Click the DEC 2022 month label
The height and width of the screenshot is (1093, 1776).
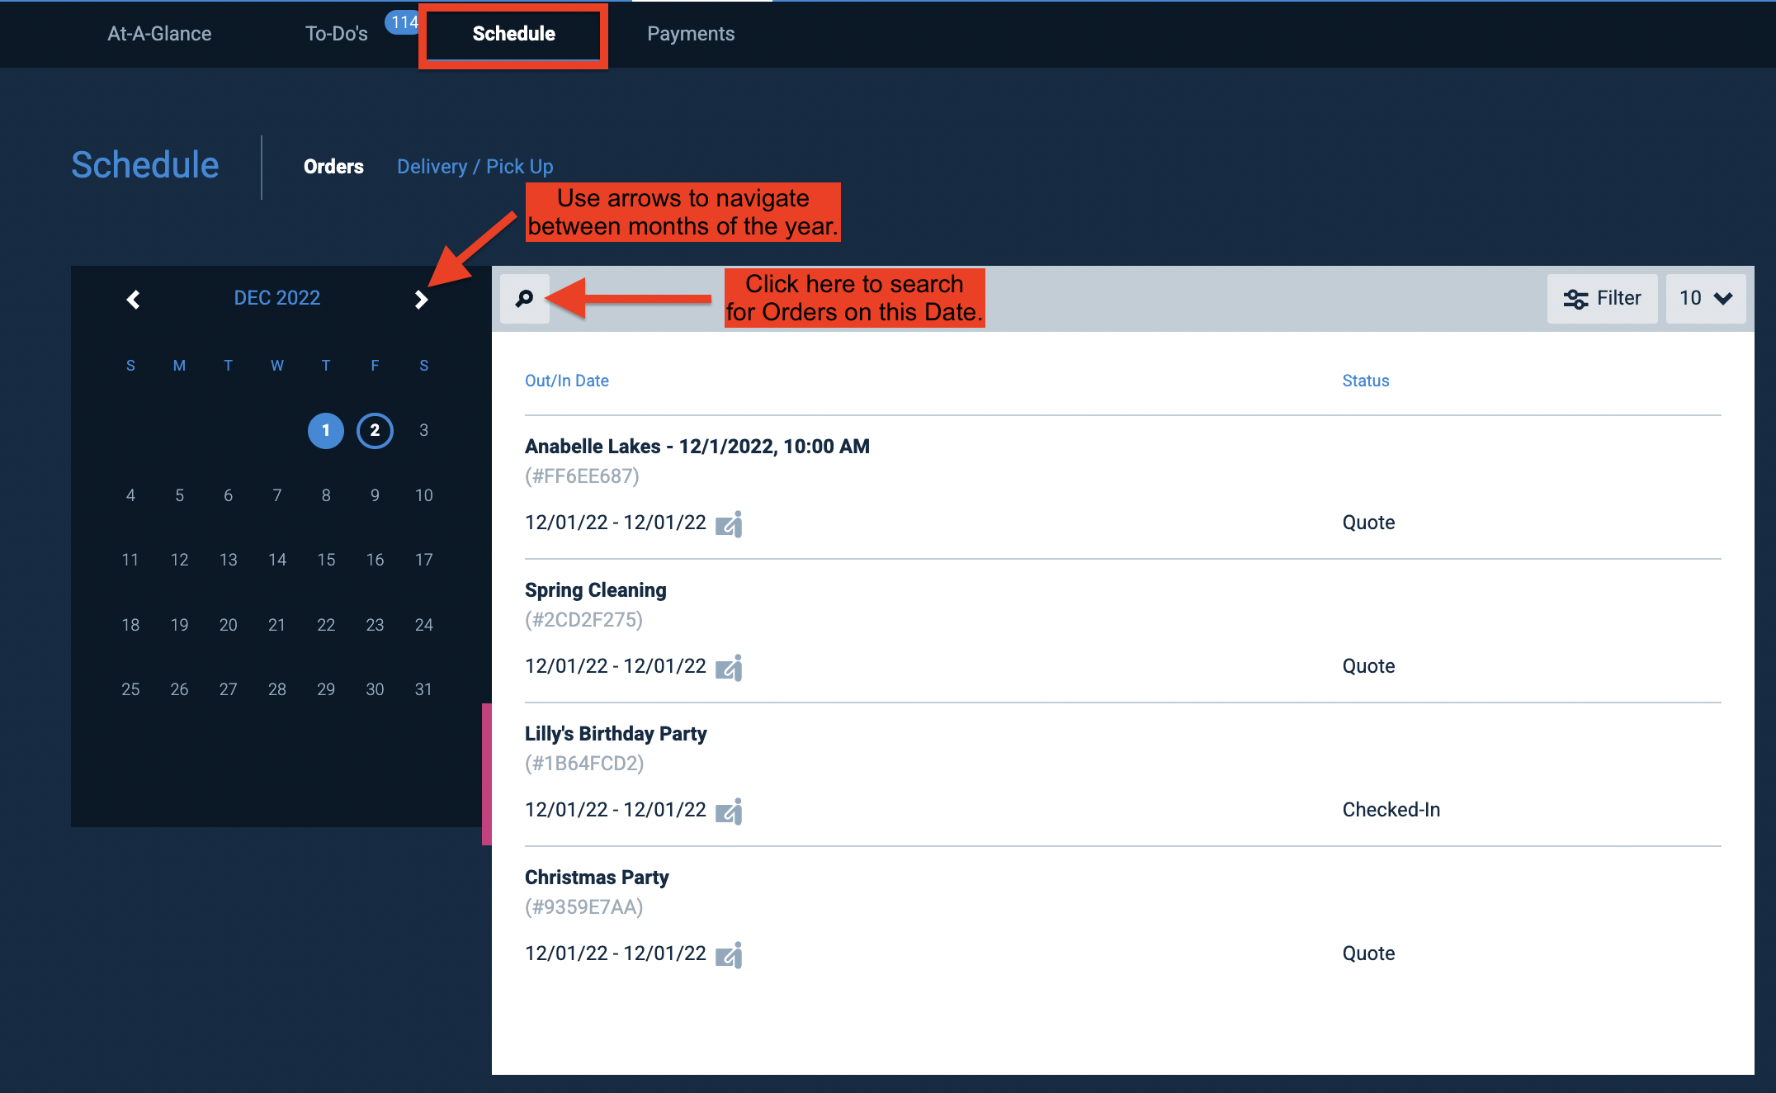tap(276, 298)
